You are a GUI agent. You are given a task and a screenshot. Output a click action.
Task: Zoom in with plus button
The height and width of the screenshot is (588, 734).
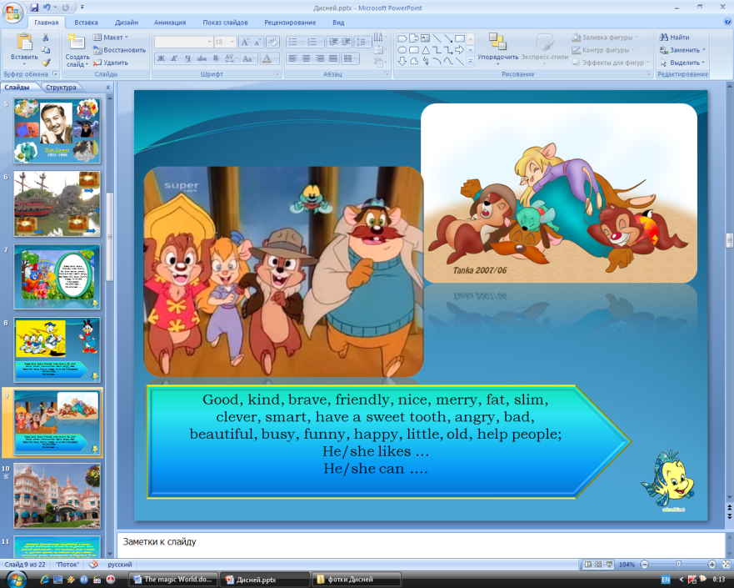click(712, 565)
